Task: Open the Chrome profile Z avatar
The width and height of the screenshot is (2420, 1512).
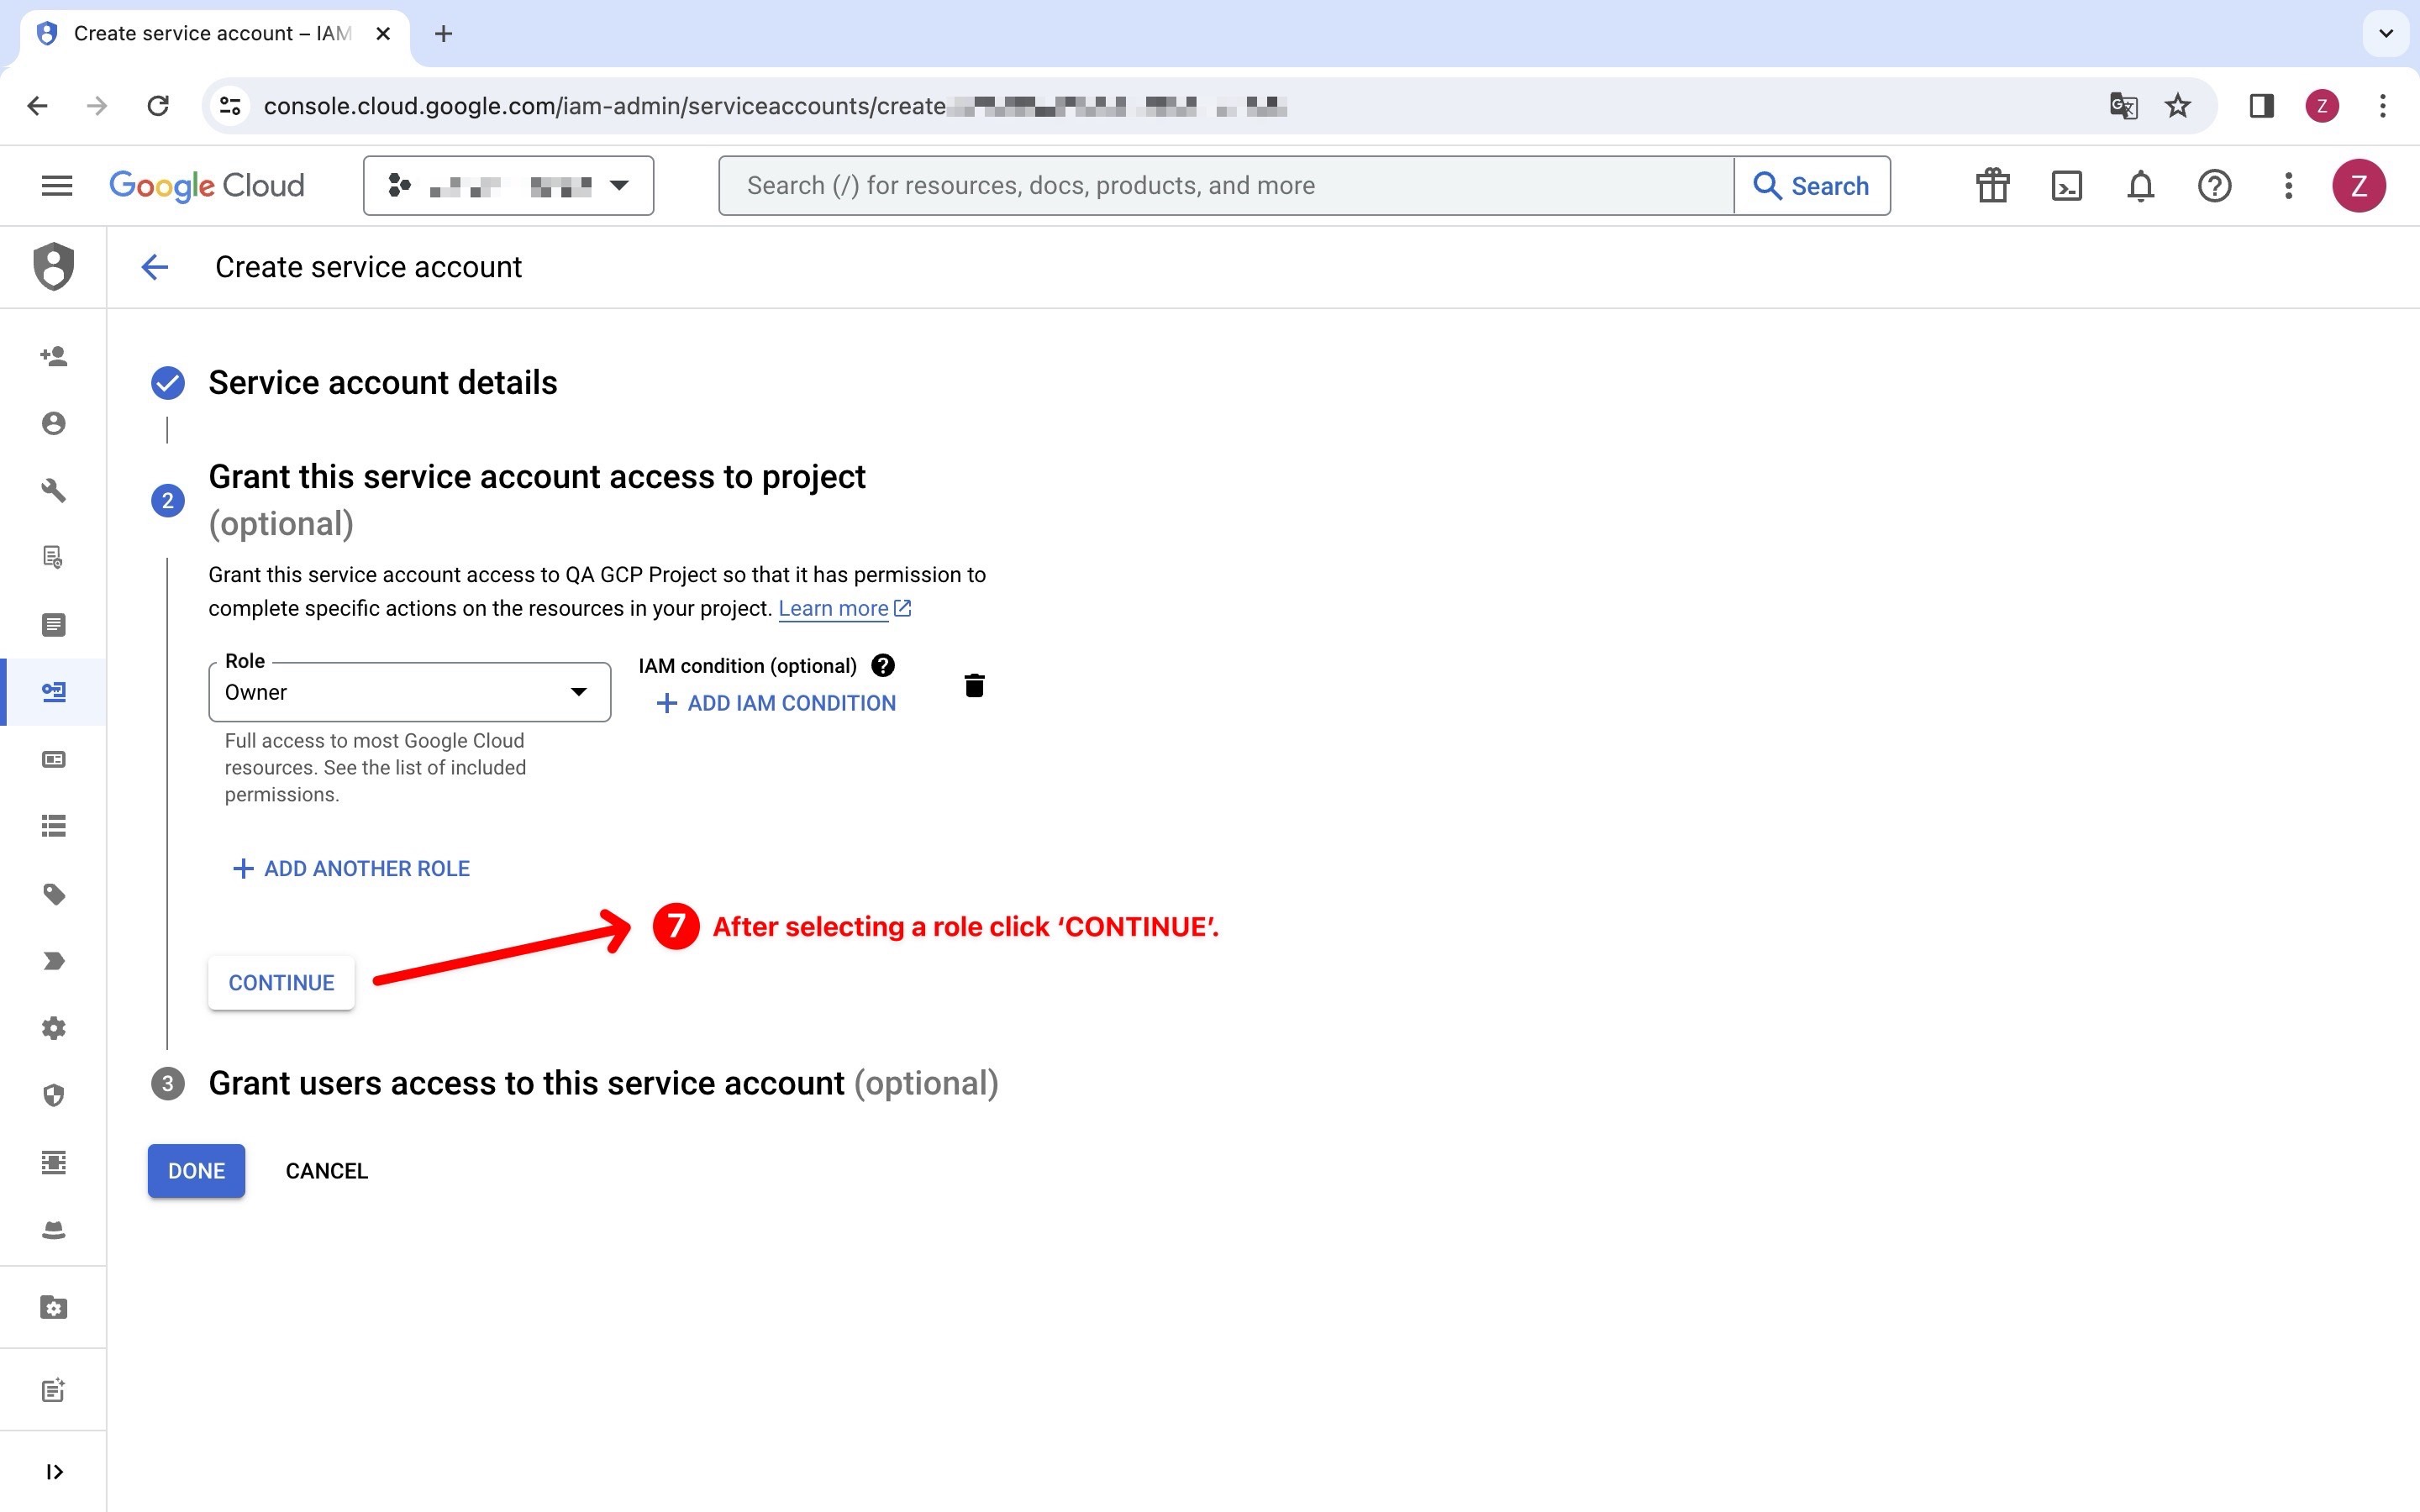Action: click(2322, 105)
